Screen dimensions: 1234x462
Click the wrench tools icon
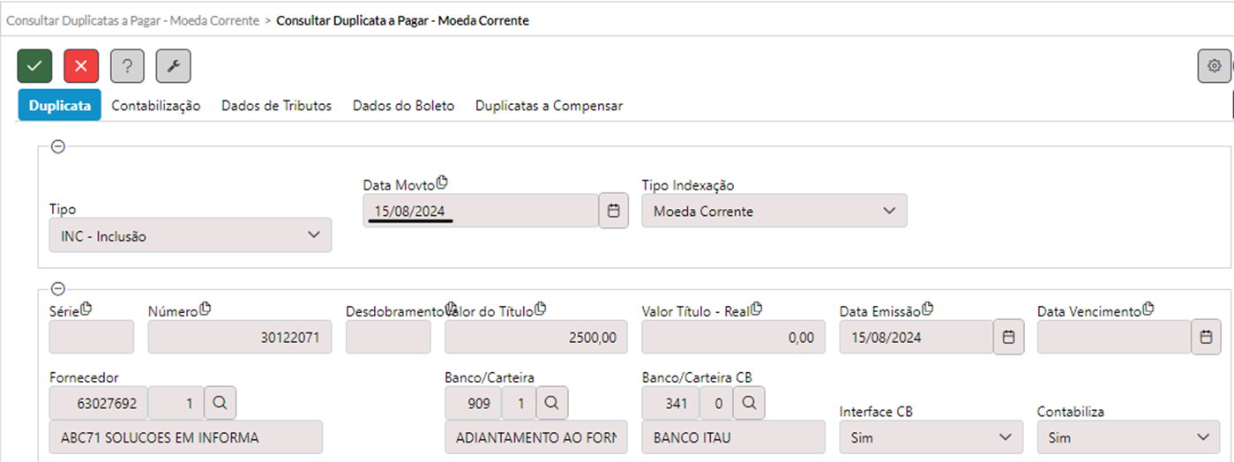click(173, 66)
